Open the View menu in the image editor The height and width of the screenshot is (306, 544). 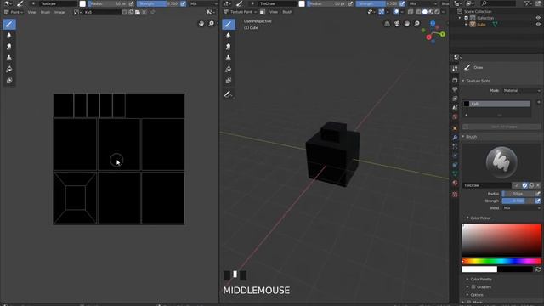coord(31,12)
